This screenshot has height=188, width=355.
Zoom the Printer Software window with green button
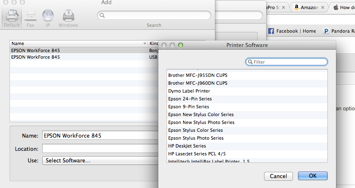(181, 45)
